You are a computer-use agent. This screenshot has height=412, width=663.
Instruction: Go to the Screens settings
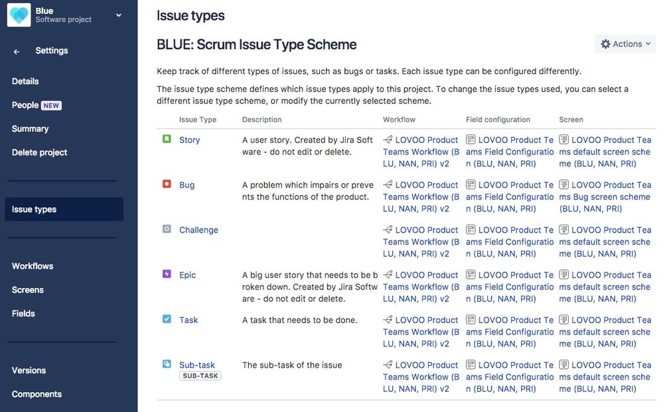pos(27,290)
